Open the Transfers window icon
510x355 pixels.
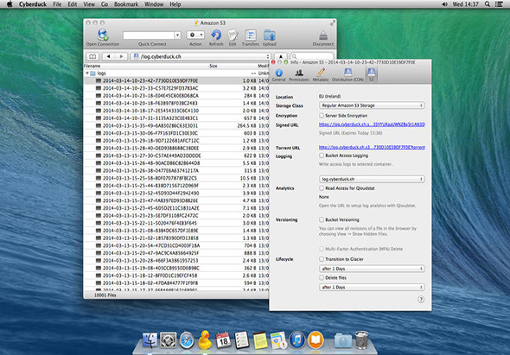[251, 35]
